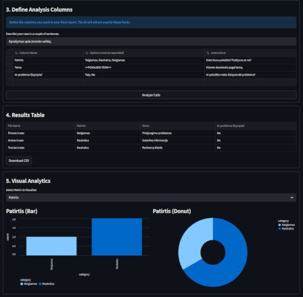Select the '==POKALBIO-TEMA==' options cell
303x297 pixels.
pos(144,67)
